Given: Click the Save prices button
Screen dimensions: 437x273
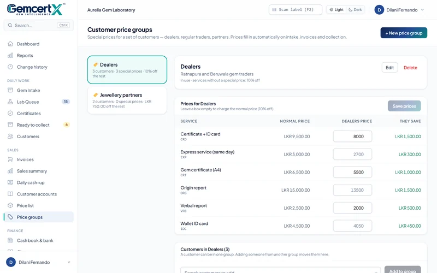Looking at the screenshot, I should pyautogui.click(x=404, y=106).
